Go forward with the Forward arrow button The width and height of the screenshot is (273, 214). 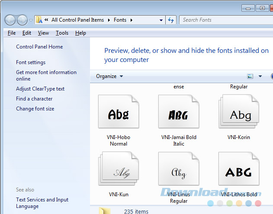(22, 20)
